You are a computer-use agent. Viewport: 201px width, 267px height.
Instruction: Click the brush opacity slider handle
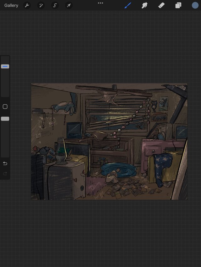5,119
